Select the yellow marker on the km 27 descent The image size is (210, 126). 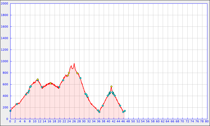77,73
